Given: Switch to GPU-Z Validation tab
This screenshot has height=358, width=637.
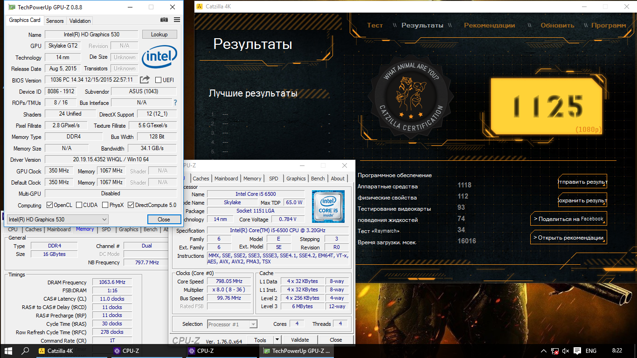Looking at the screenshot, I should pos(80,21).
